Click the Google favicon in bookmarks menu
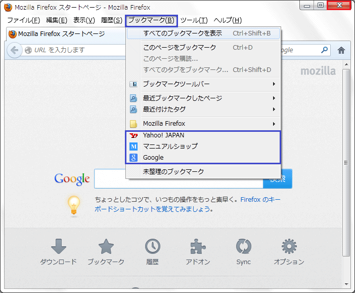 tap(134, 158)
